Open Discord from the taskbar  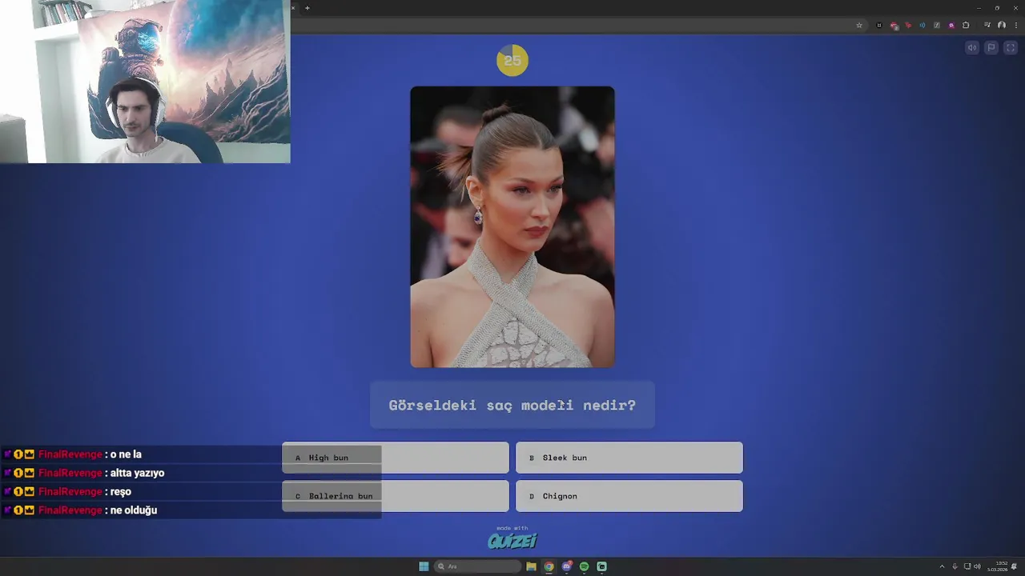(567, 566)
